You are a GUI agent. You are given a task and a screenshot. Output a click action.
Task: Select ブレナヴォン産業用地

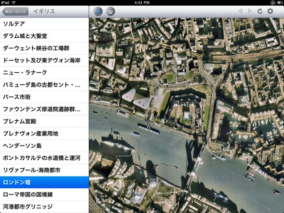tap(44, 134)
